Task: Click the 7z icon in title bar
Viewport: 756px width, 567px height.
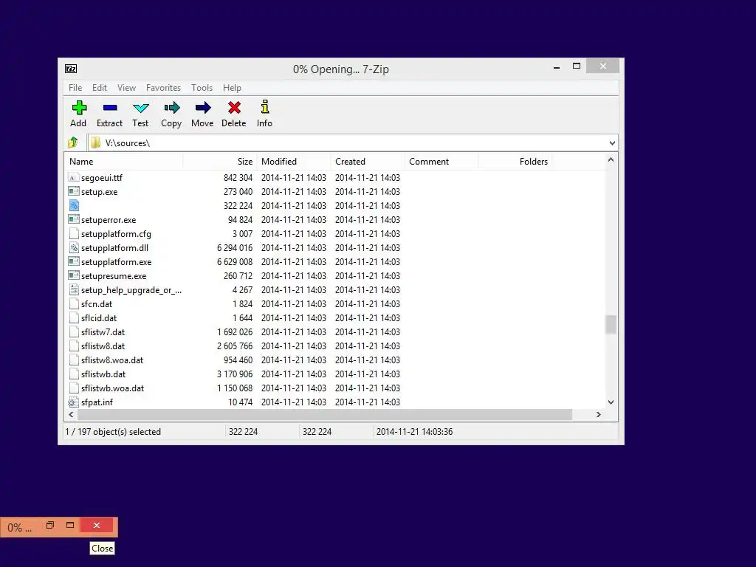Action: tap(71, 69)
